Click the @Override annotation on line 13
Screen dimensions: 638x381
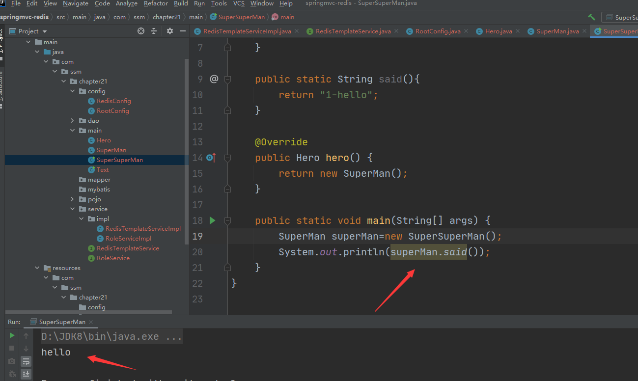281,142
